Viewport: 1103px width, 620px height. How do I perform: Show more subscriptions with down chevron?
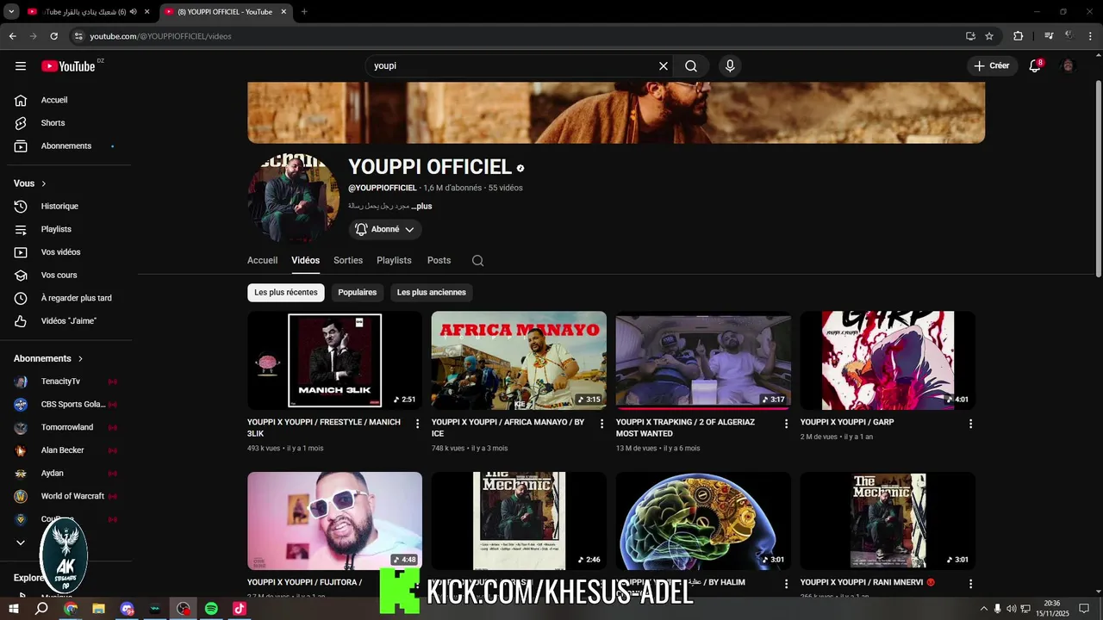coord(21,542)
